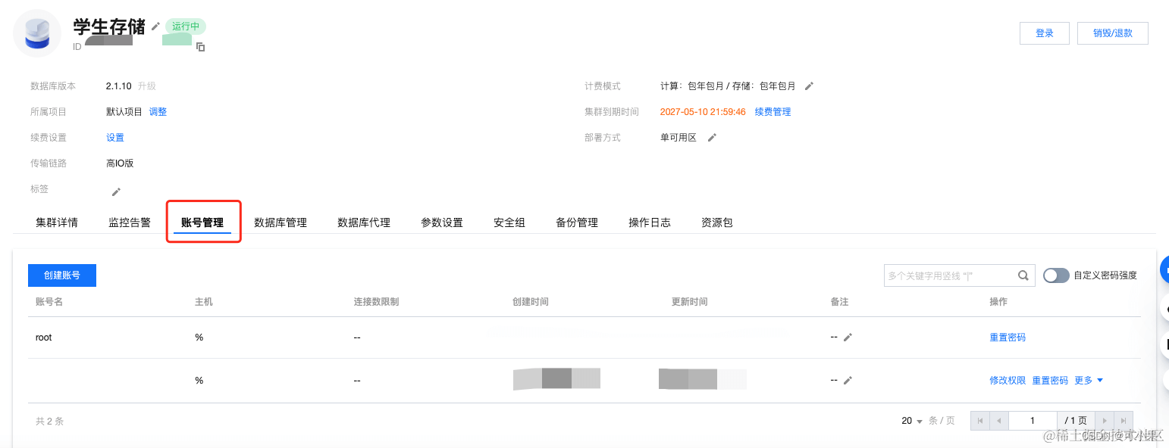This screenshot has height=448, width=1169.
Task: Edit the 计费模式 billing mode
Action: (x=808, y=86)
